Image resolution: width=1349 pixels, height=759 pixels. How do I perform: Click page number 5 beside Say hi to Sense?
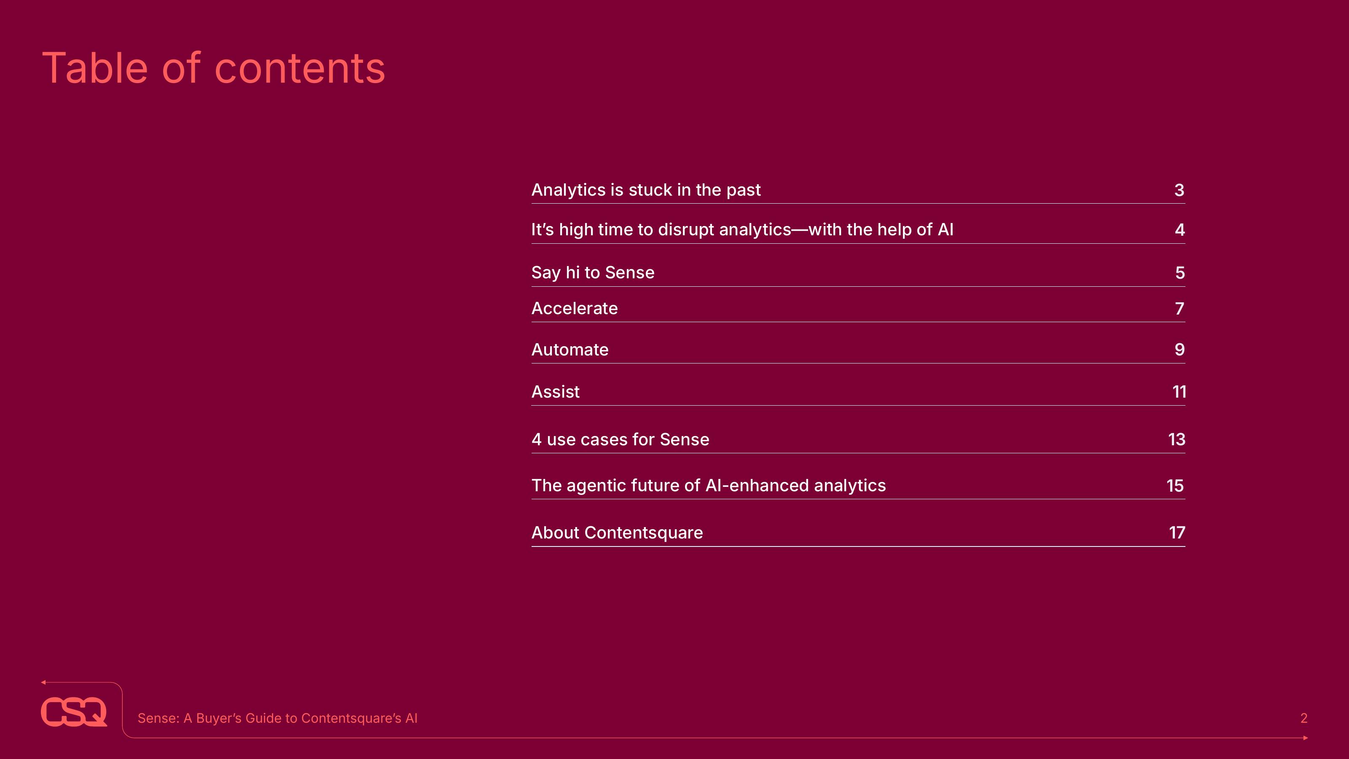1180,272
